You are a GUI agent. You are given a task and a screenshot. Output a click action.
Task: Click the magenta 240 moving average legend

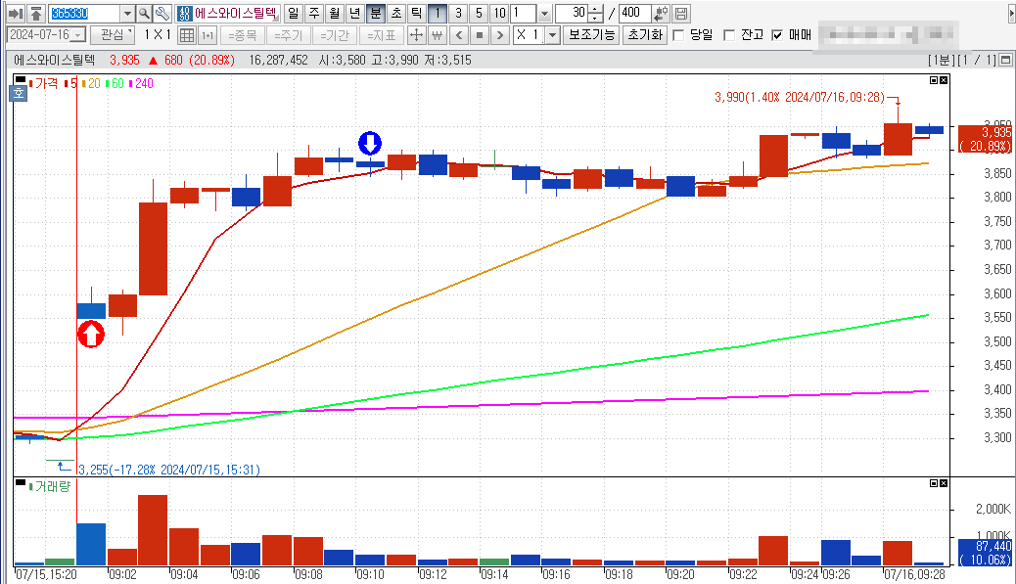coord(141,83)
